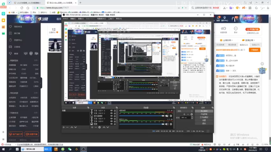The image size is (271, 152).
Task: Expand dropdown arrow beside browser address bar
Action: click(x=186, y=8)
